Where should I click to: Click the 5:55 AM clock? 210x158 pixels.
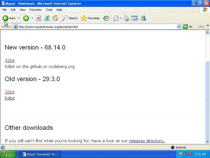click(x=200, y=154)
